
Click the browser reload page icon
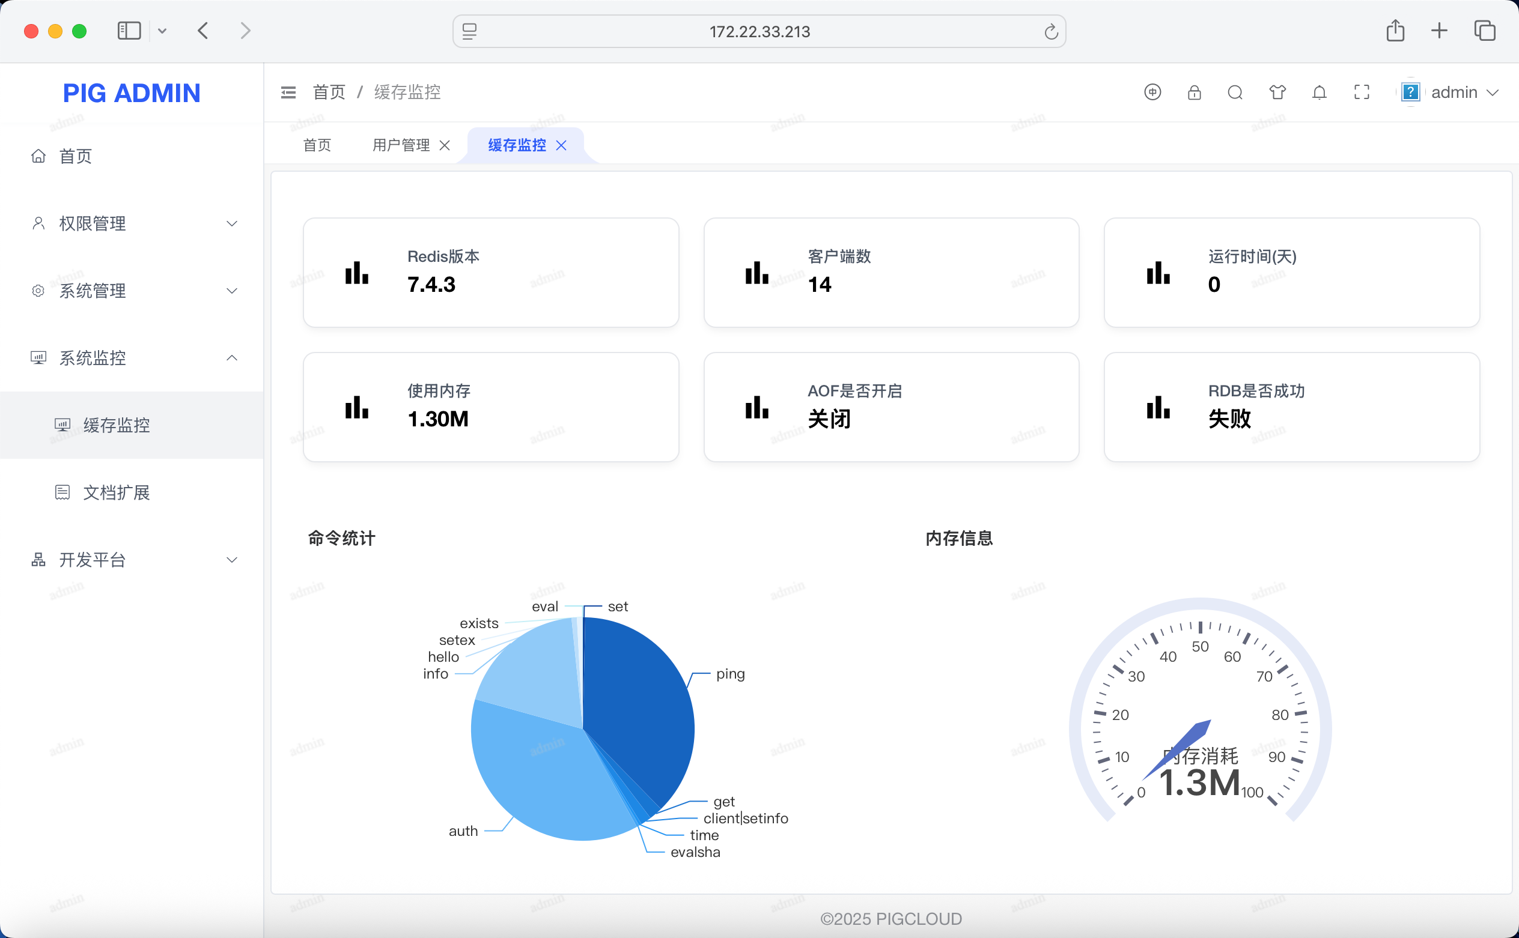1050,32
